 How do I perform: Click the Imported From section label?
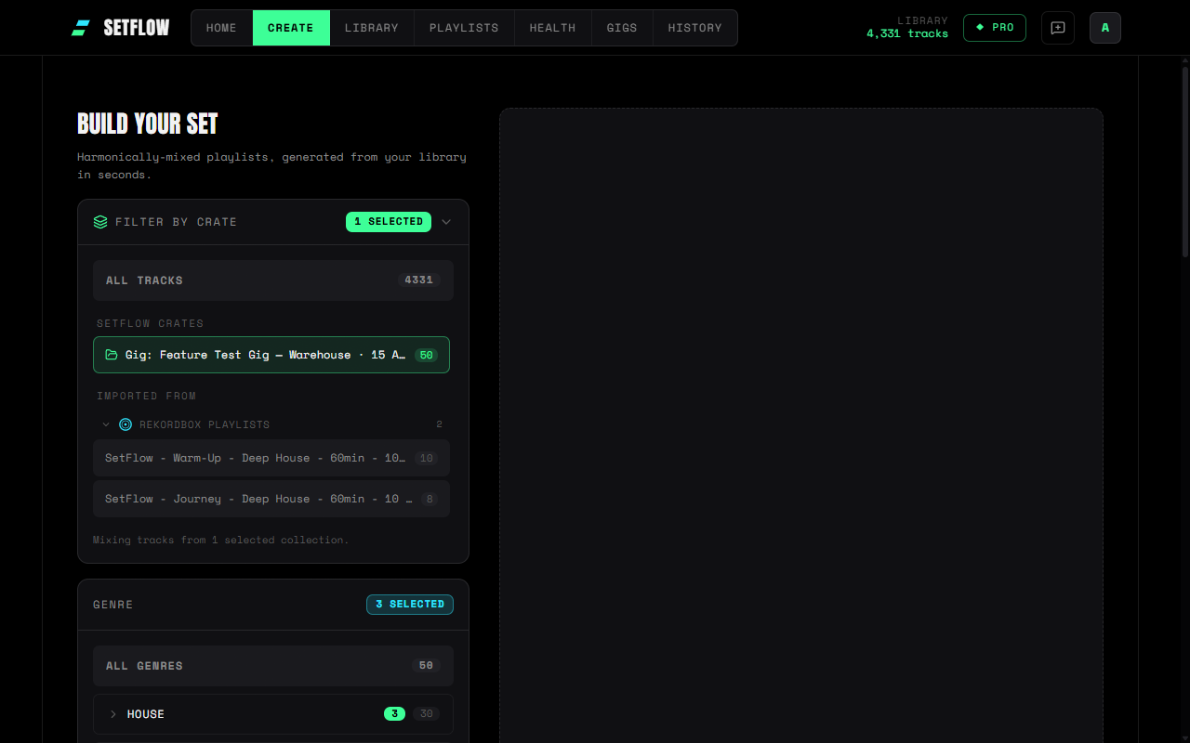click(x=147, y=396)
